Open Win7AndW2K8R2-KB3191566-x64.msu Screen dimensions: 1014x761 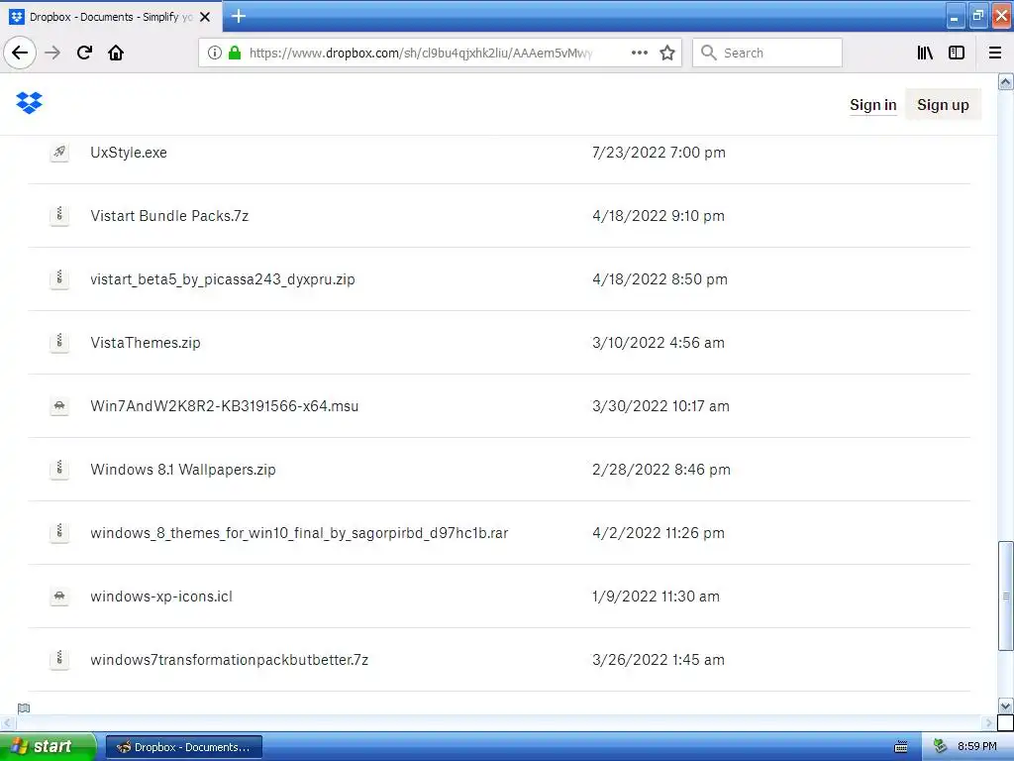point(225,406)
